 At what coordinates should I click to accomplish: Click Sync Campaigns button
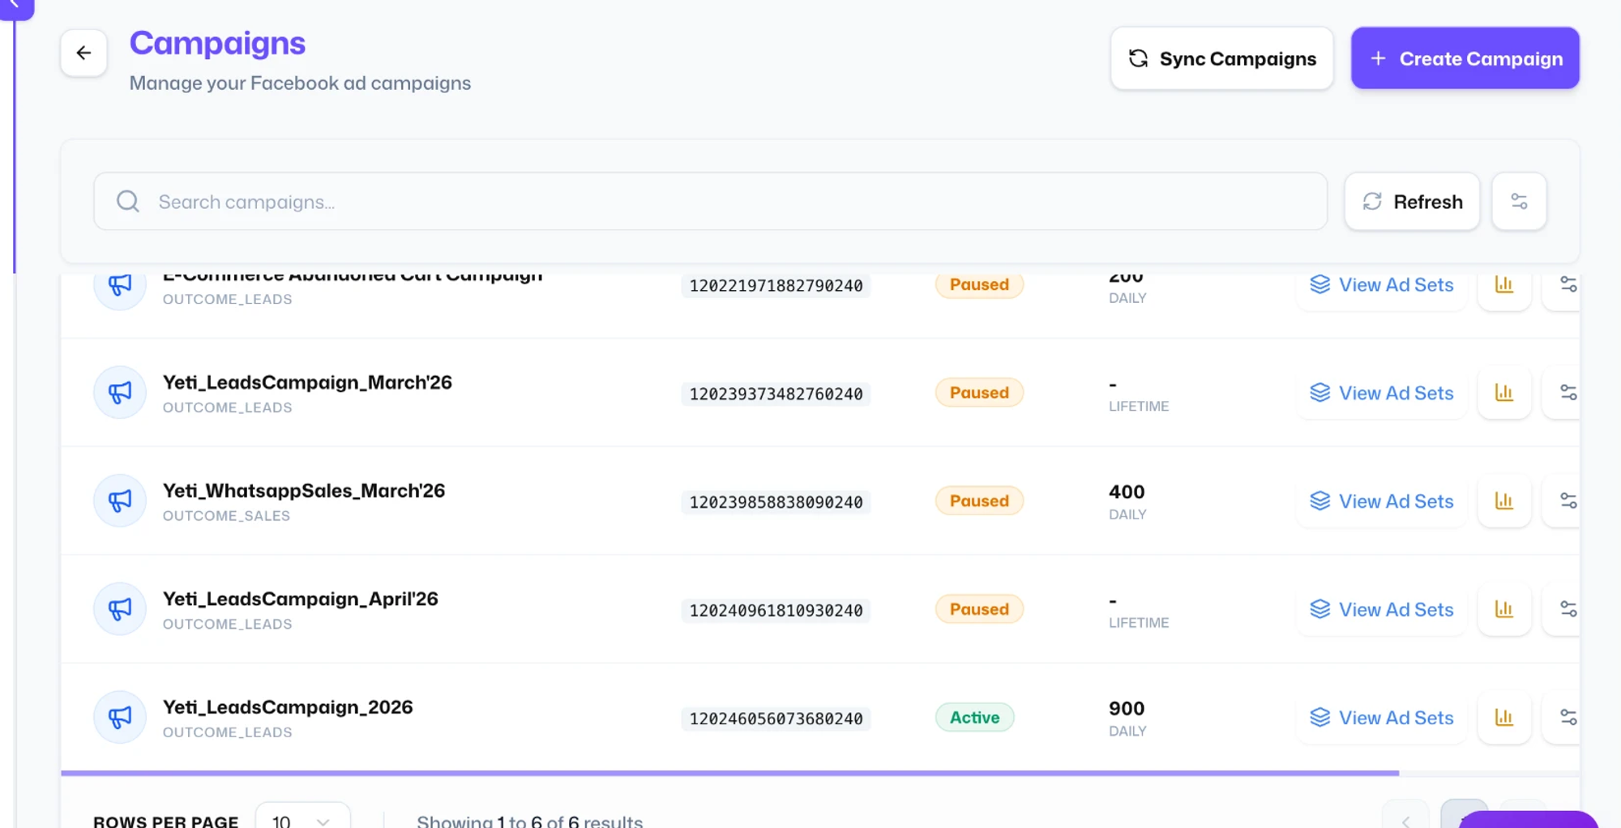tap(1221, 58)
